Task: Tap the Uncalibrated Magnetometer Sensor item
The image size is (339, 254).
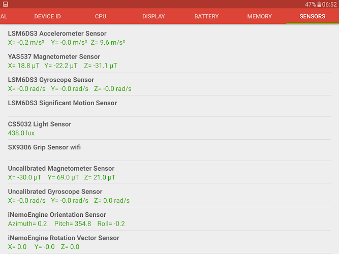Action: 170,173
